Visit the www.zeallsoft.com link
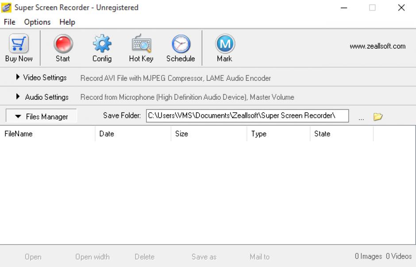The width and height of the screenshot is (416, 267). point(377,46)
